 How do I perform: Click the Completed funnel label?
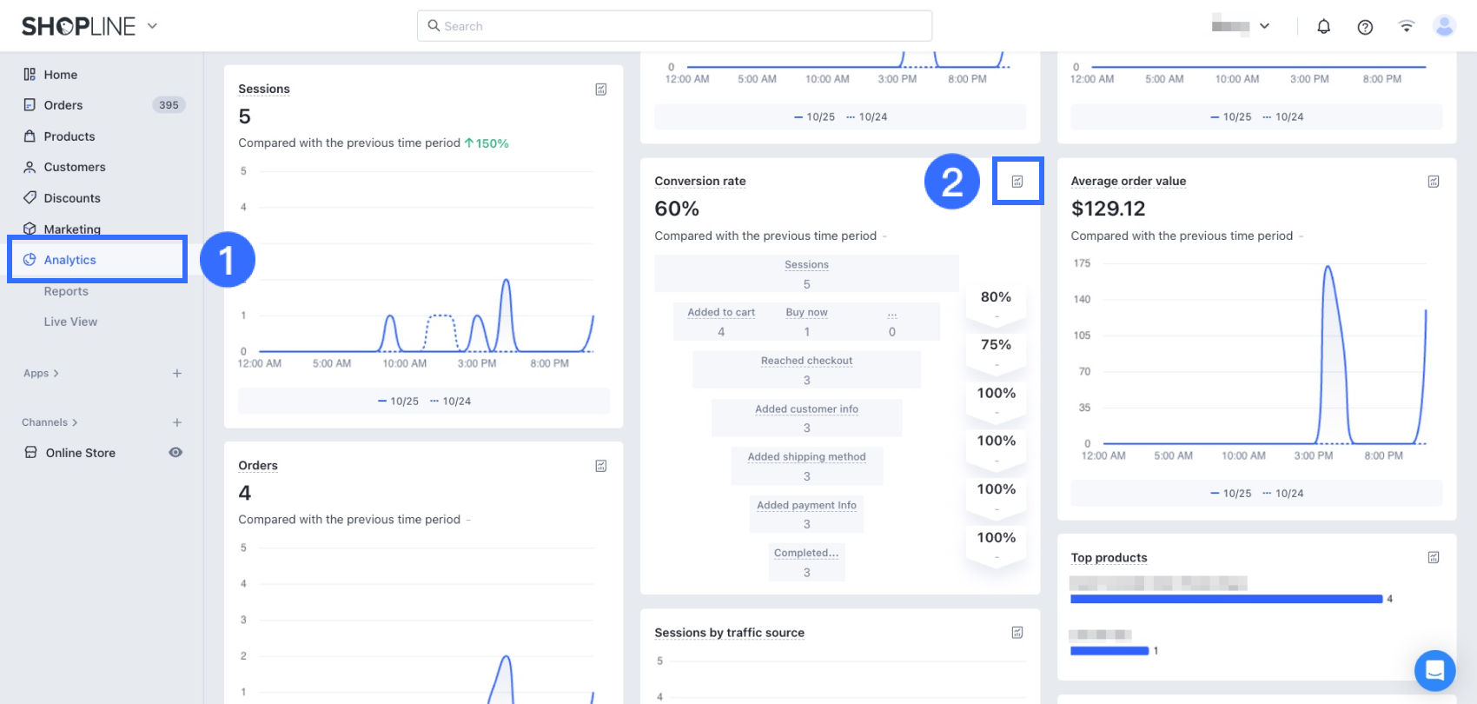[x=806, y=553]
